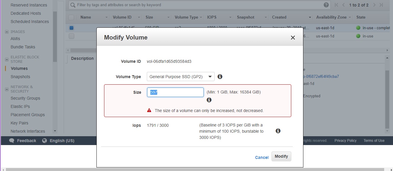Screen dimensions: 393x171
Task: Click the search magnifier icon
Action: [x=72, y=5]
